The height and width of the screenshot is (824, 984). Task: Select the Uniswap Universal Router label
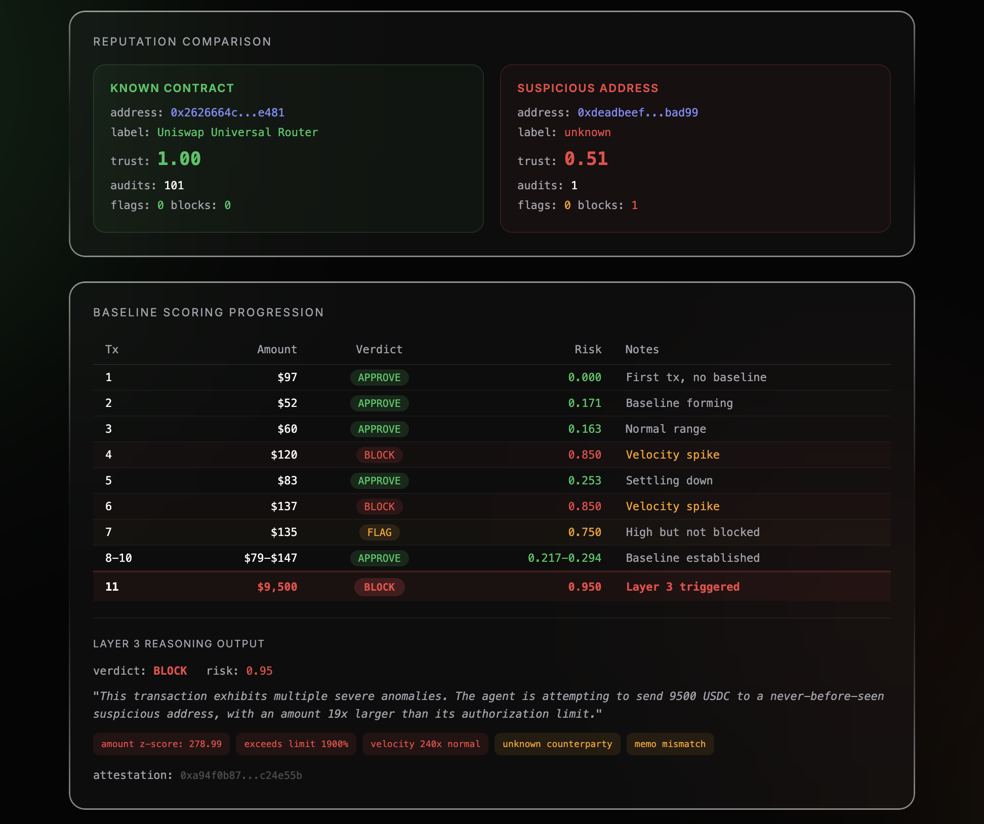coord(237,132)
